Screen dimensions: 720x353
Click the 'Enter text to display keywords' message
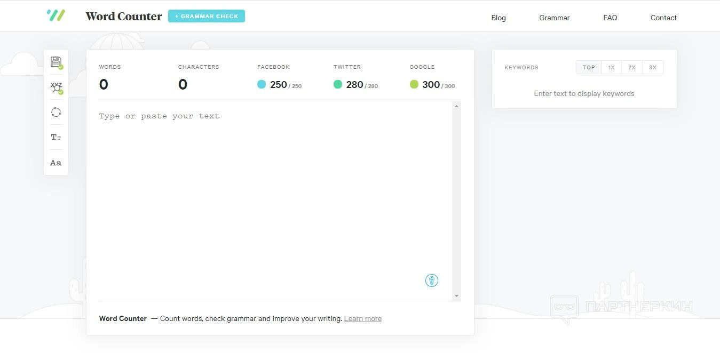(x=584, y=93)
